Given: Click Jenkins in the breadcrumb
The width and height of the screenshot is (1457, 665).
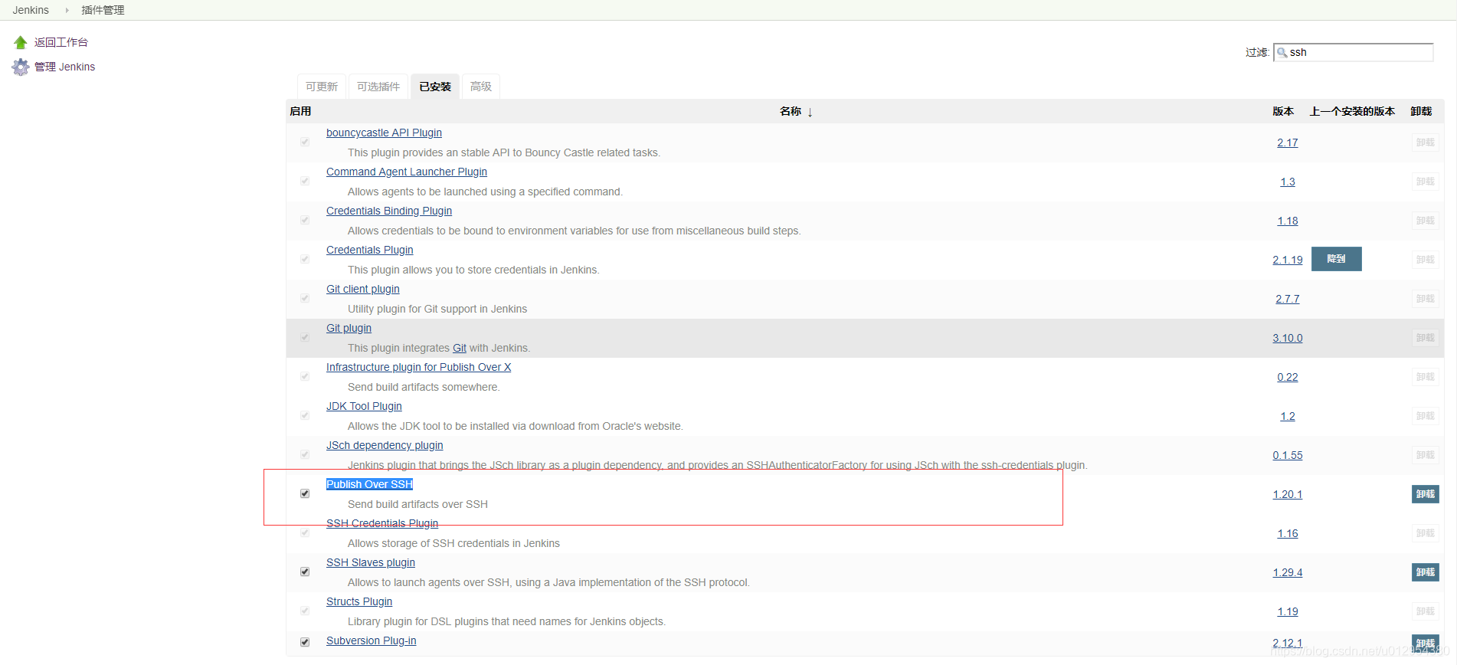Looking at the screenshot, I should click(x=31, y=10).
